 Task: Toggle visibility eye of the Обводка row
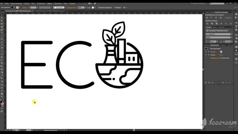[206, 52]
